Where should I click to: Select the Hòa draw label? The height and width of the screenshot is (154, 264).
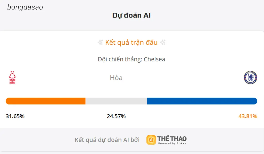click(116, 78)
